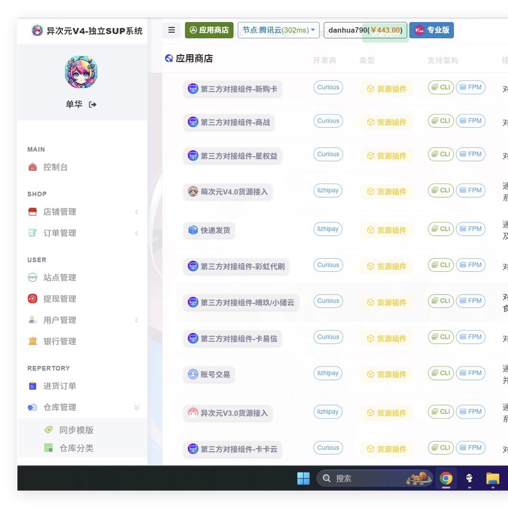Click the 专业版 professional edition badge

431,30
